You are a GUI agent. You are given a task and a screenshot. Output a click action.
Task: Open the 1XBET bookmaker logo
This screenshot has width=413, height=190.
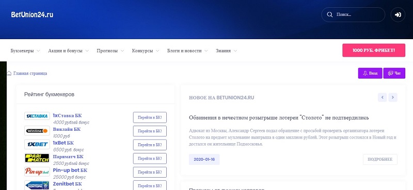37,144
